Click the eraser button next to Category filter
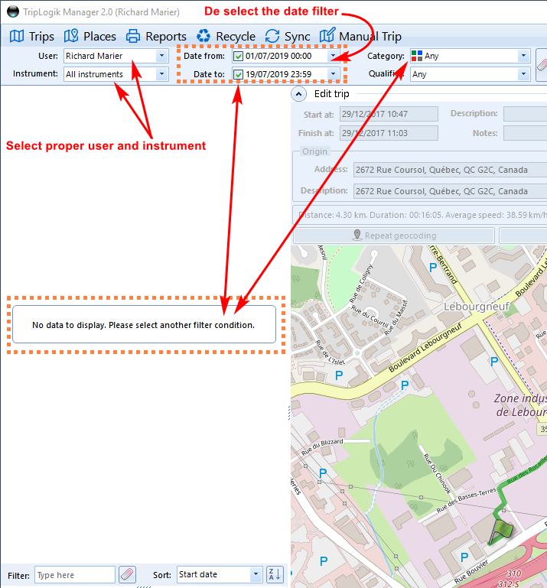This screenshot has height=588, width=547. click(542, 65)
